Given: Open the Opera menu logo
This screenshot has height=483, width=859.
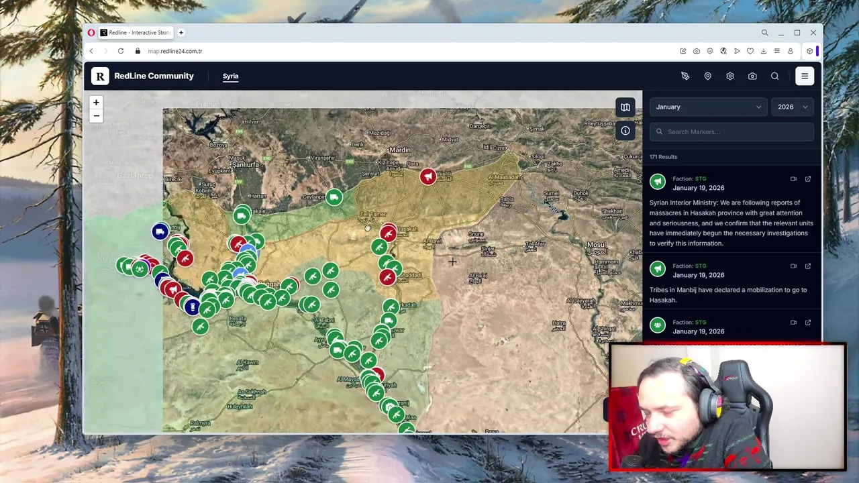Looking at the screenshot, I should coord(91,32).
